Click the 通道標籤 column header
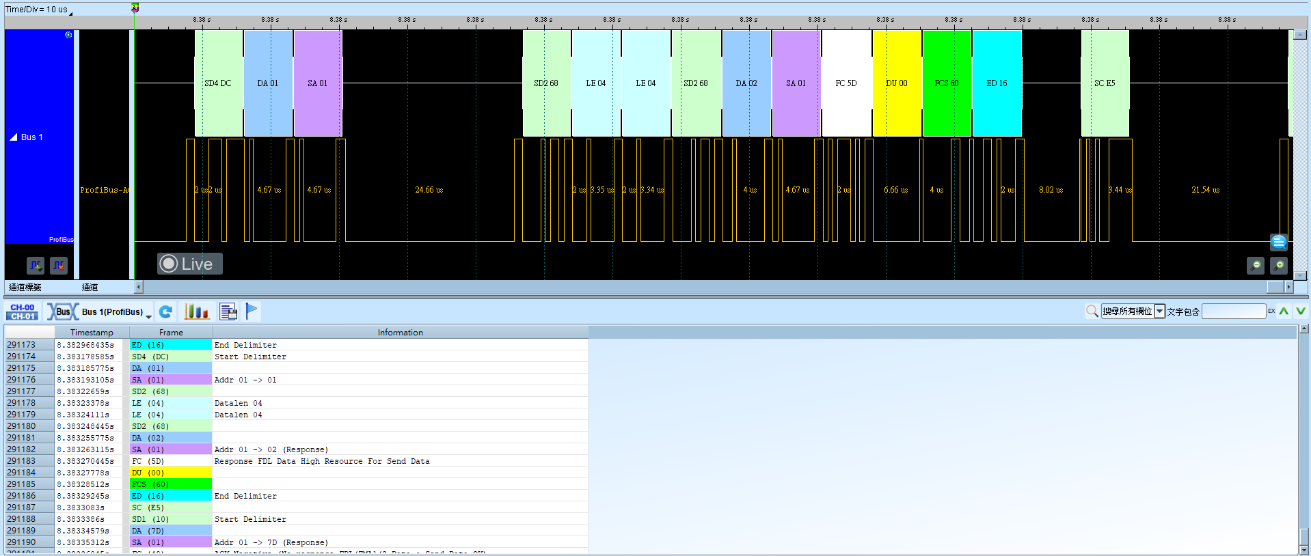This screenshot has width=1311, height=556. (x=25, y=288)
